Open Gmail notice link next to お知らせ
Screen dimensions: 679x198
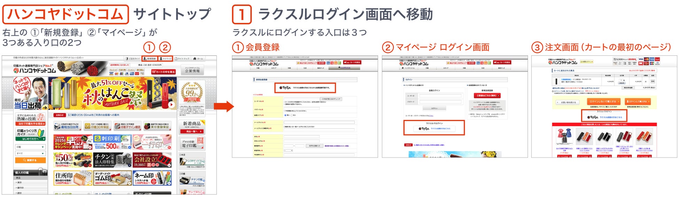pyautogui.click(x=93, y=115)
